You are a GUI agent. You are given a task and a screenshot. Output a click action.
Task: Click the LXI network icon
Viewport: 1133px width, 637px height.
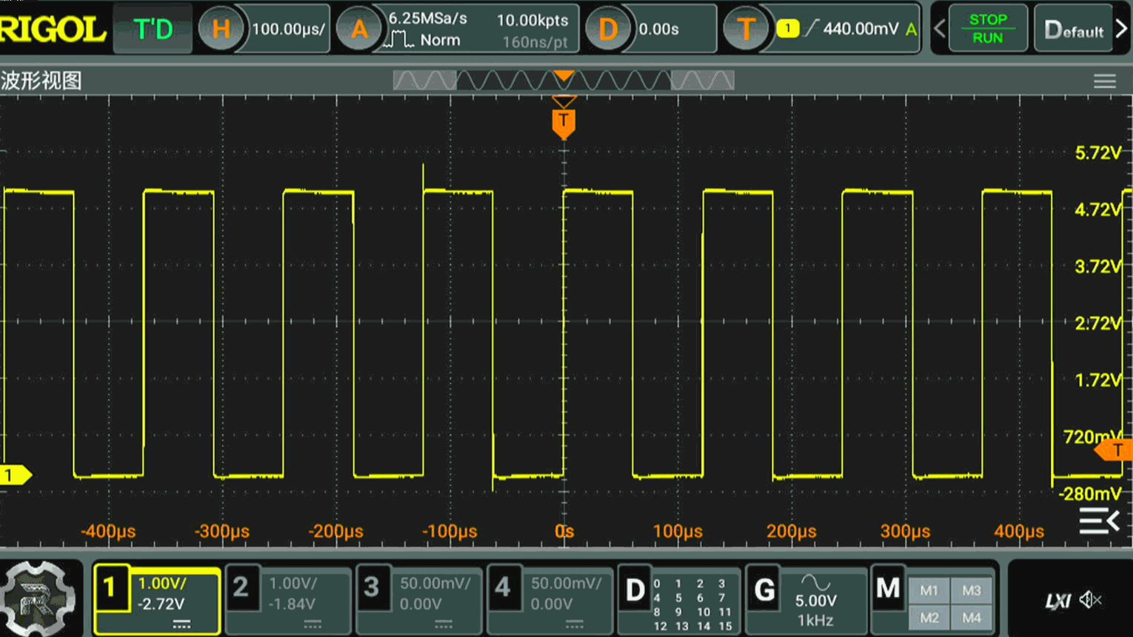[x=1057, y=600]
